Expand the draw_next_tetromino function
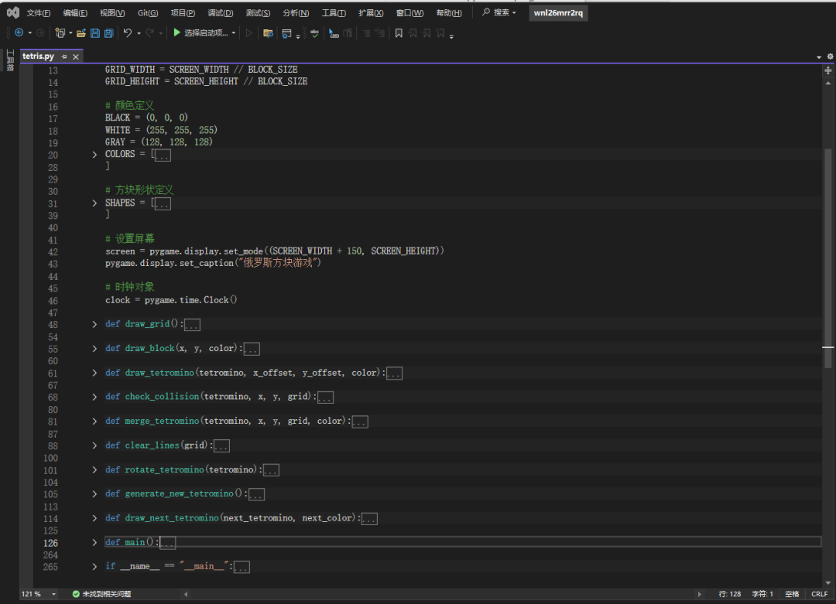 pyautogui.click(x=94, y=518)
